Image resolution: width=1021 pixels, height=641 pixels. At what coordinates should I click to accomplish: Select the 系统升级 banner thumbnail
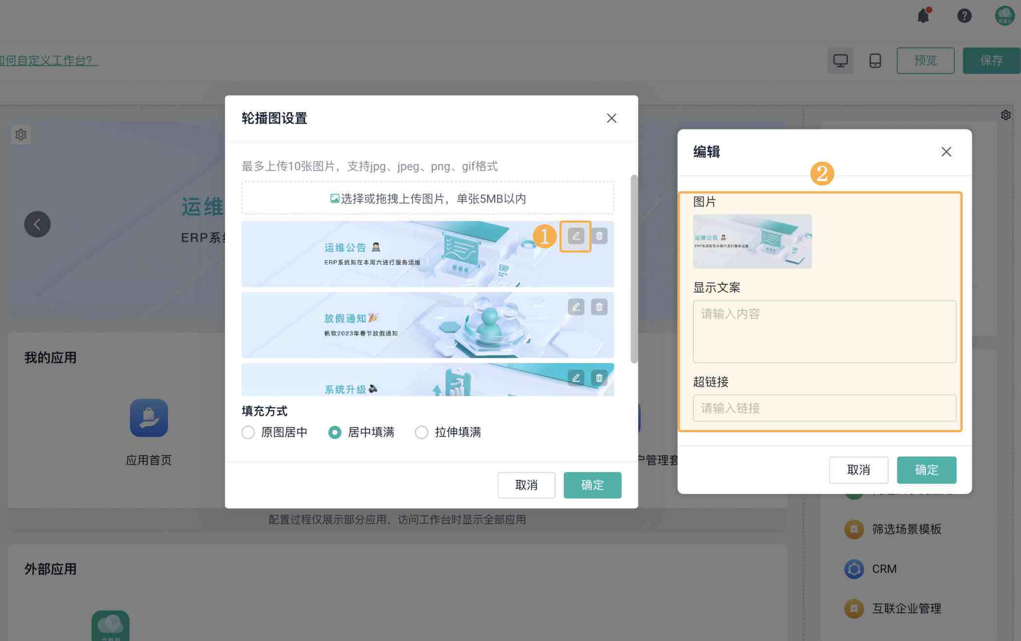(x=427, y=380)
